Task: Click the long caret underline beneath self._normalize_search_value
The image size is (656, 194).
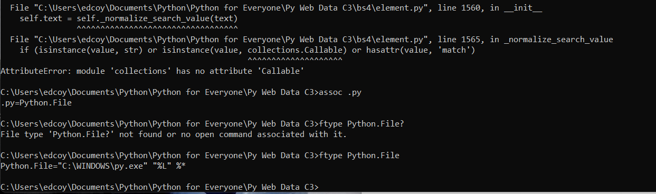Action: (157, 28)
